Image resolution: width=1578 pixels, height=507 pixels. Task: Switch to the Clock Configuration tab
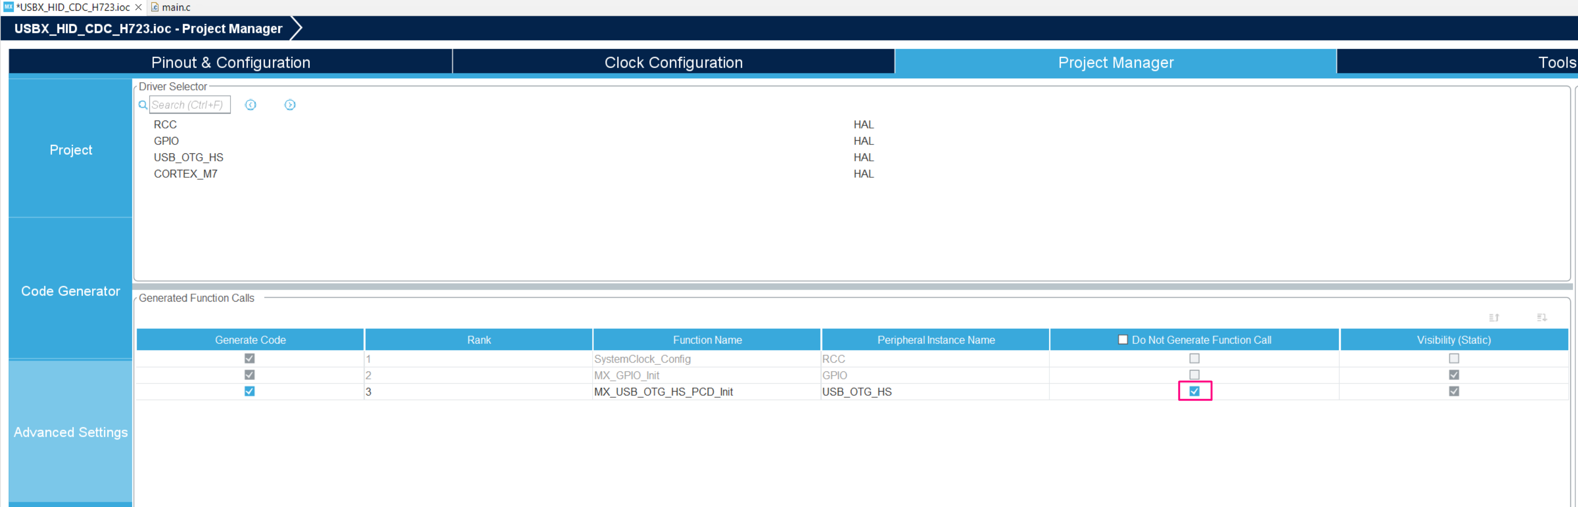(x=673, y=62)
